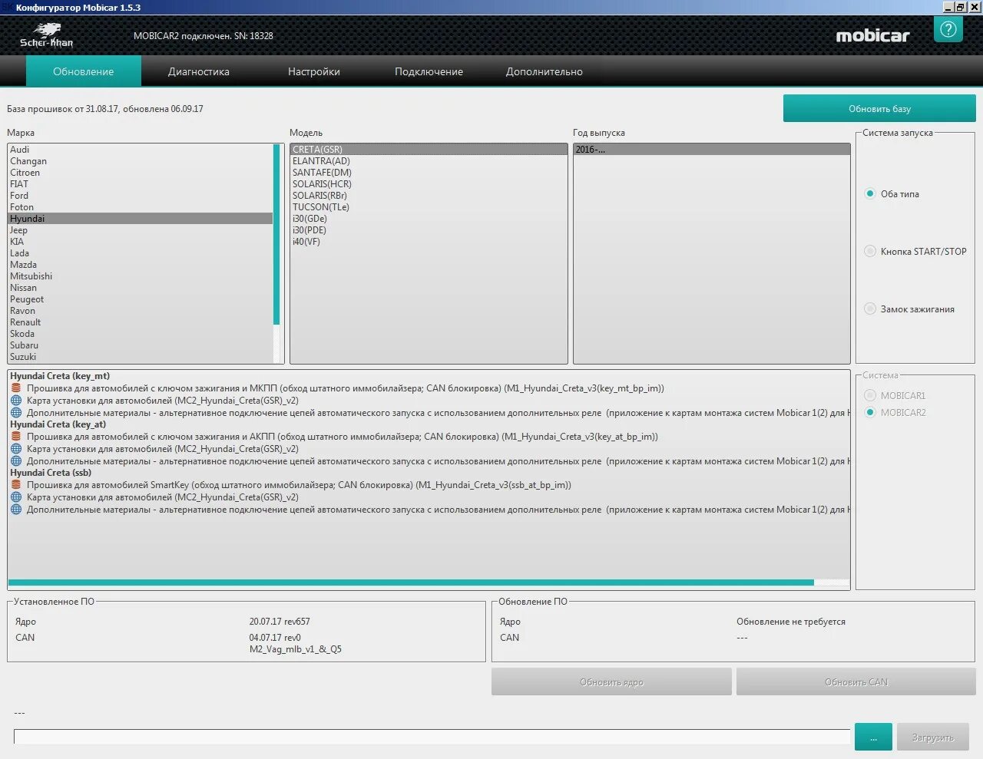Select SANTAFE(DM) in the model list
Screen dimensions: 983x759
click(x=429, y=173)
